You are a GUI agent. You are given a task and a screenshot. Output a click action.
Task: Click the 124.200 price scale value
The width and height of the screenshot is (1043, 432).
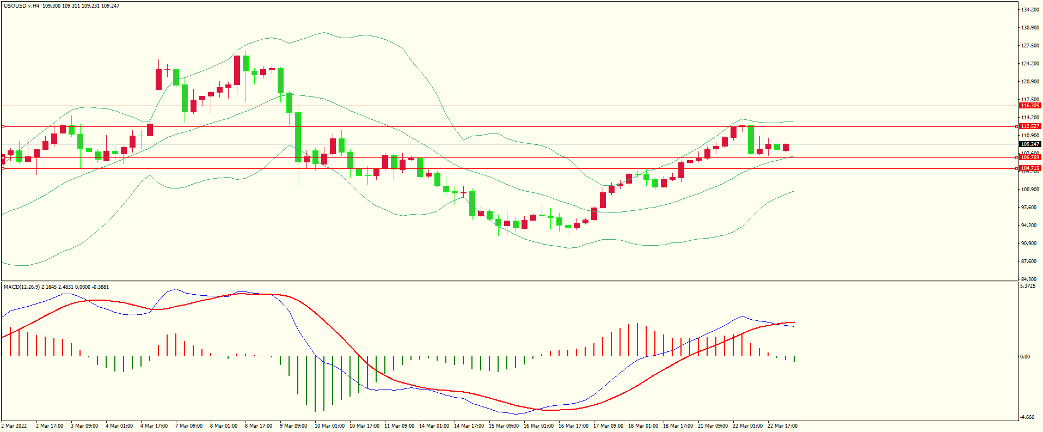tap(1030, 64)
